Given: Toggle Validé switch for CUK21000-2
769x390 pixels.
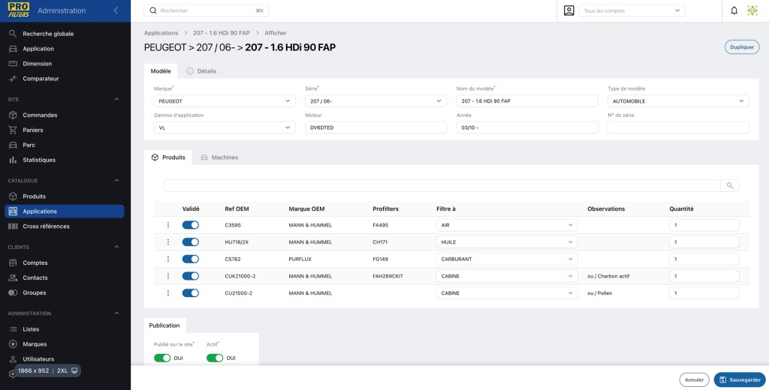Looking at the screenshot, I should coord(191,276).
